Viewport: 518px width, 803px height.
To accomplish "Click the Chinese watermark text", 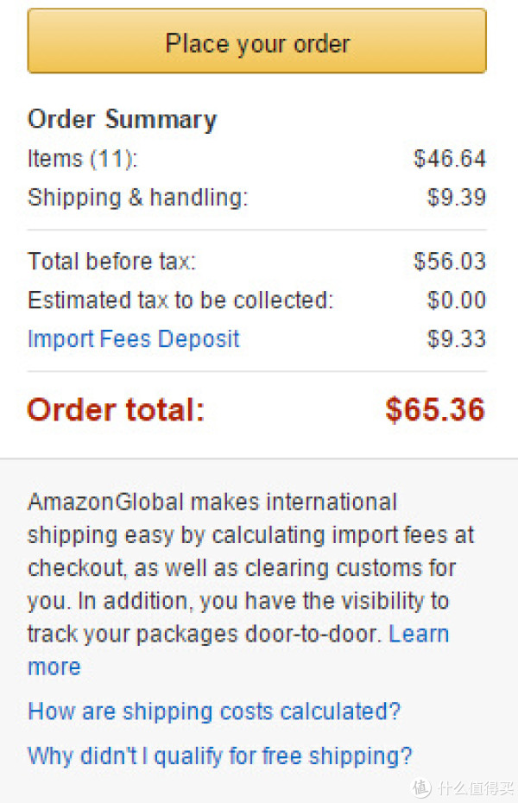I will click(476, 788).
